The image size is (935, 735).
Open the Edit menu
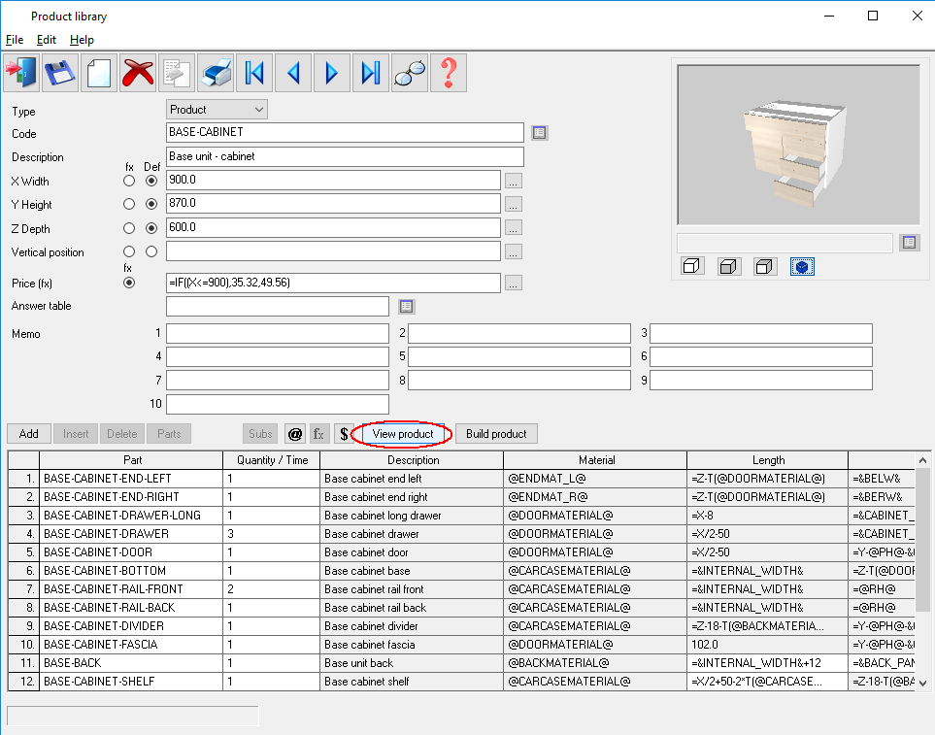click(46, 40)
